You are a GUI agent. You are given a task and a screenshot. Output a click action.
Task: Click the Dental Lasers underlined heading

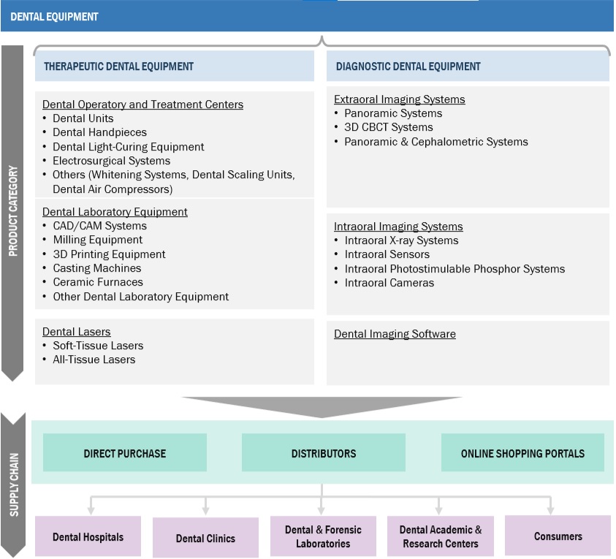click(76, 332)
